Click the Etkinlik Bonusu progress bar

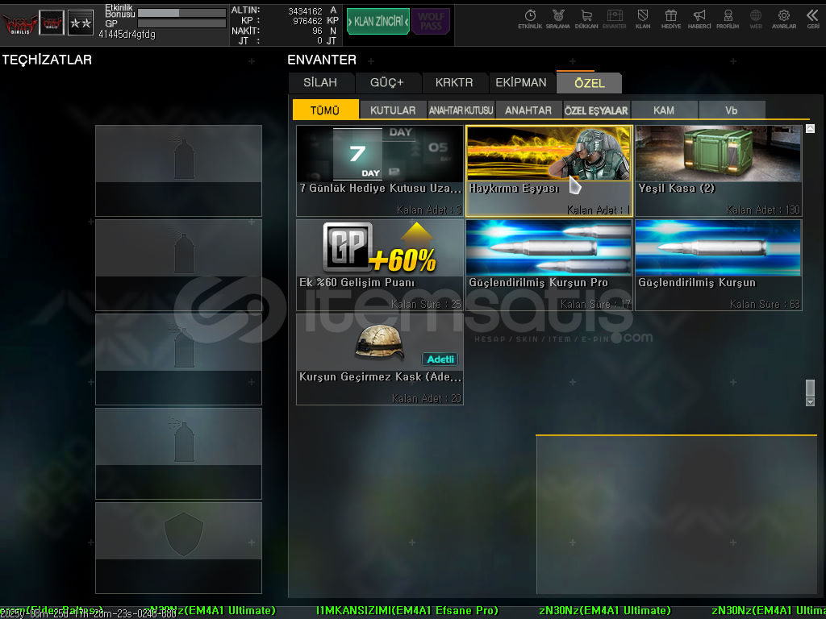(x=181, y=13)
